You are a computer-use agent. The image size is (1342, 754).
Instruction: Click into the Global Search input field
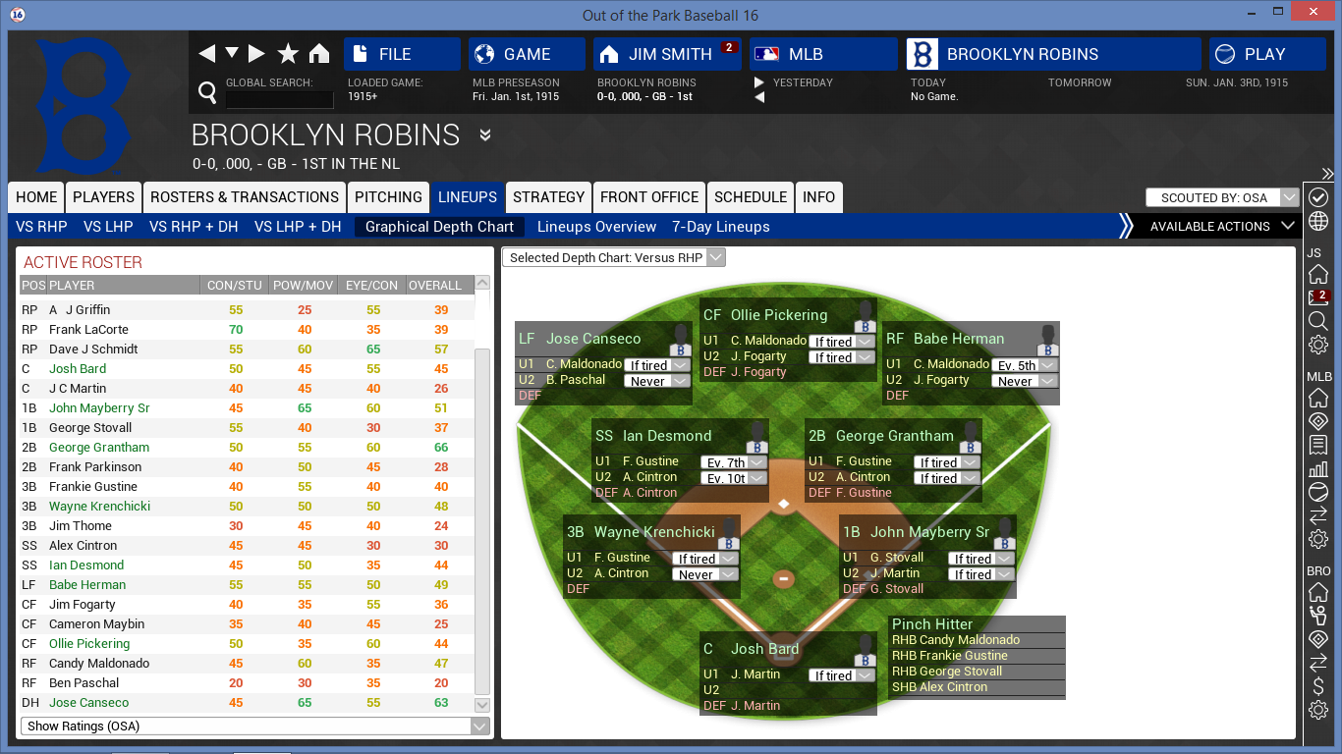[x=279, y=100]
